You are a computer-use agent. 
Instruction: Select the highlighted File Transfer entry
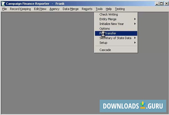(116, 33)
